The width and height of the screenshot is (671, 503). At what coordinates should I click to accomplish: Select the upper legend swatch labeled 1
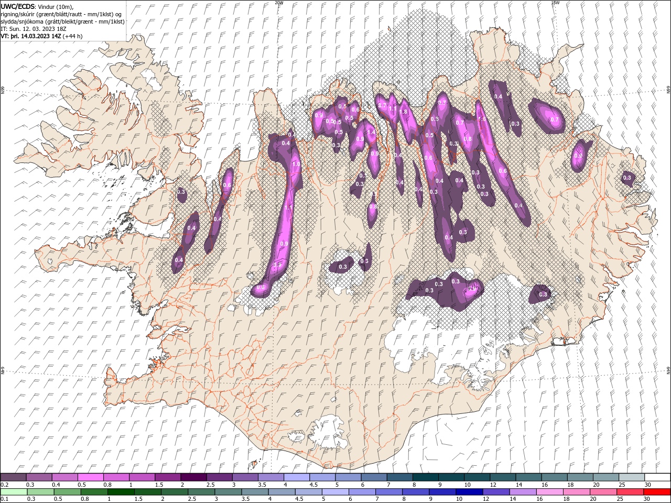click(142, 477)
